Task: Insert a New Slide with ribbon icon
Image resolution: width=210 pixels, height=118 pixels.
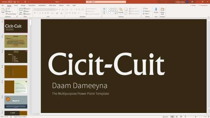Action: (x=21, y=10)
